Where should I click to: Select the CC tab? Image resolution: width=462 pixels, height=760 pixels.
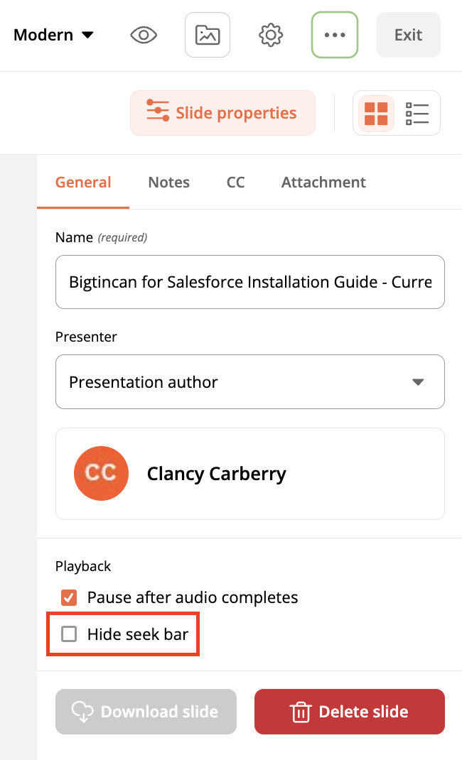235,183
